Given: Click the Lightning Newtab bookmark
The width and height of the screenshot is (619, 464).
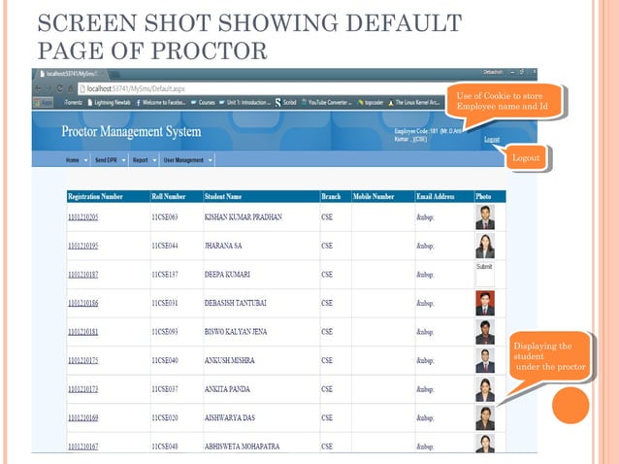Looking at the screenshot, I should (x=113, y=101).
